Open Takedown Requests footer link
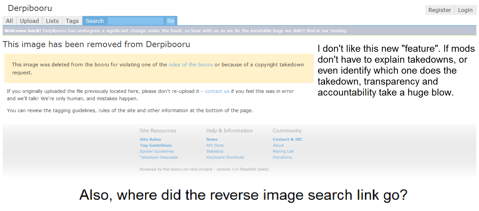Screen dimensions: 479x211 tap(159, 157)
